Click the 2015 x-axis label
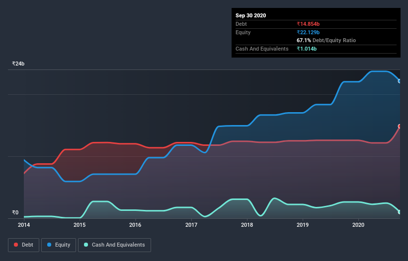The height and width of the screenshot is (261, 408). [x=80, y=225]
